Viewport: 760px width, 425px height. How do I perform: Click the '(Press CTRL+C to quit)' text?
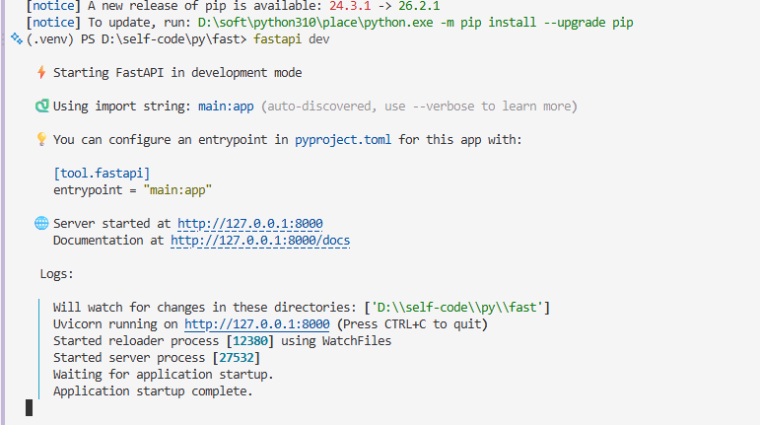(x=412, y=324)
